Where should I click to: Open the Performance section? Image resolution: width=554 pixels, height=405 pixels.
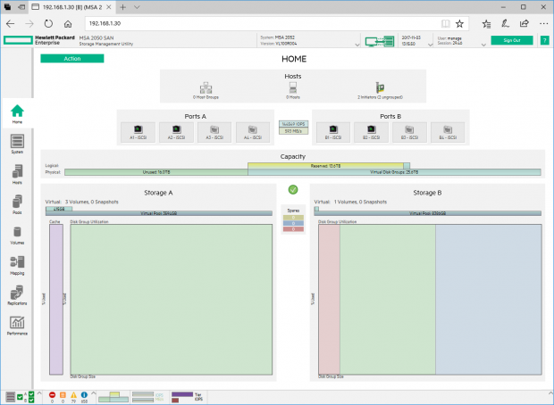17,325
